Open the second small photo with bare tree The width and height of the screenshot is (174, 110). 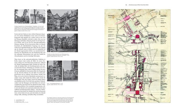(x=38, y=16)
